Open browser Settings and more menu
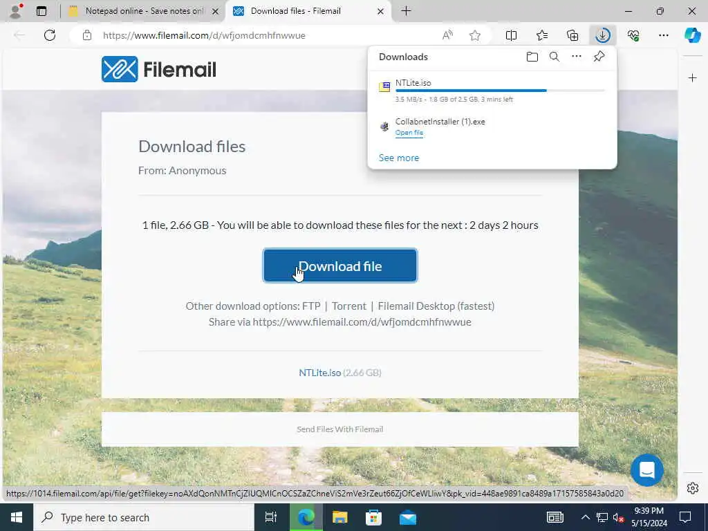Viewport: 708px width, 531px height. (663, 35)
